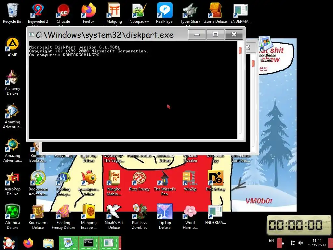This screenshot has width=333, height=250.
Task: Click the diskpart.exe title bar text
Action: [104, 35]
